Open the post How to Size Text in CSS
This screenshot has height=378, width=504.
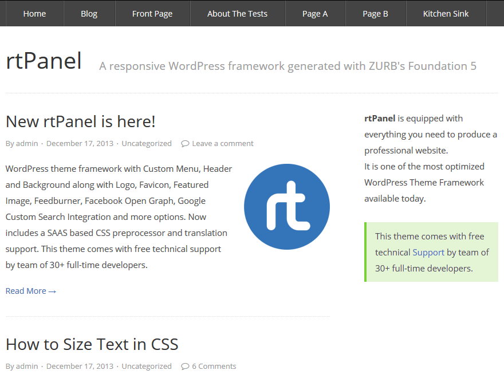click(x=92, y=344)
